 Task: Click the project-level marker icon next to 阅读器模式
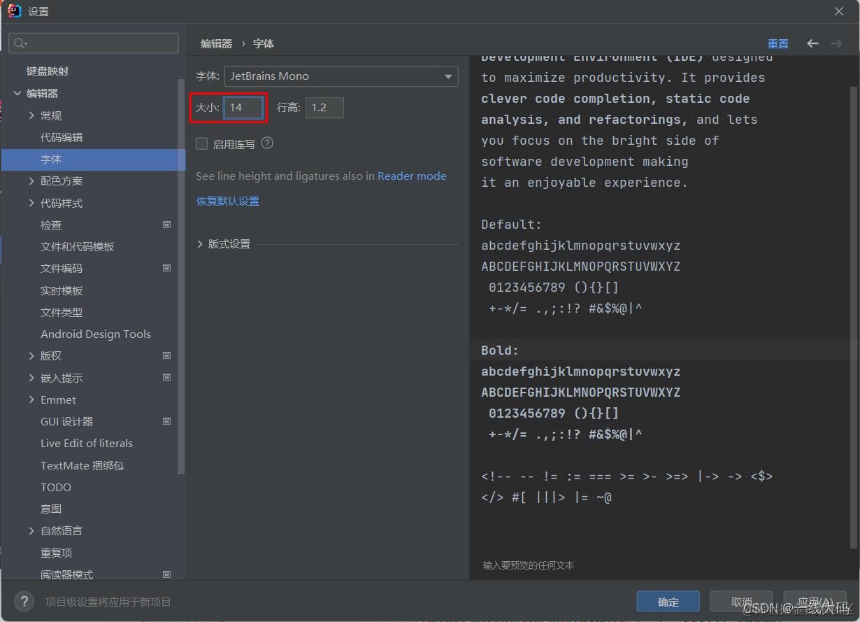pos(166,574)
